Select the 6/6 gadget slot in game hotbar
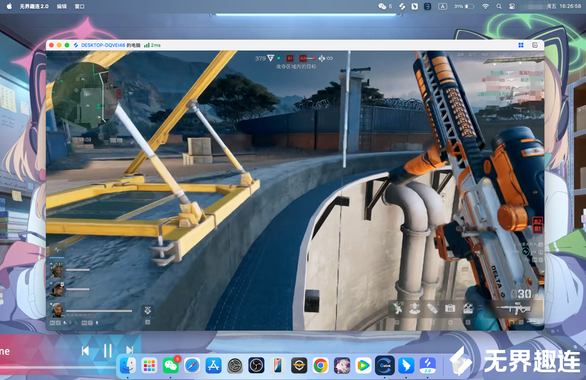 (x=398, y=308)
